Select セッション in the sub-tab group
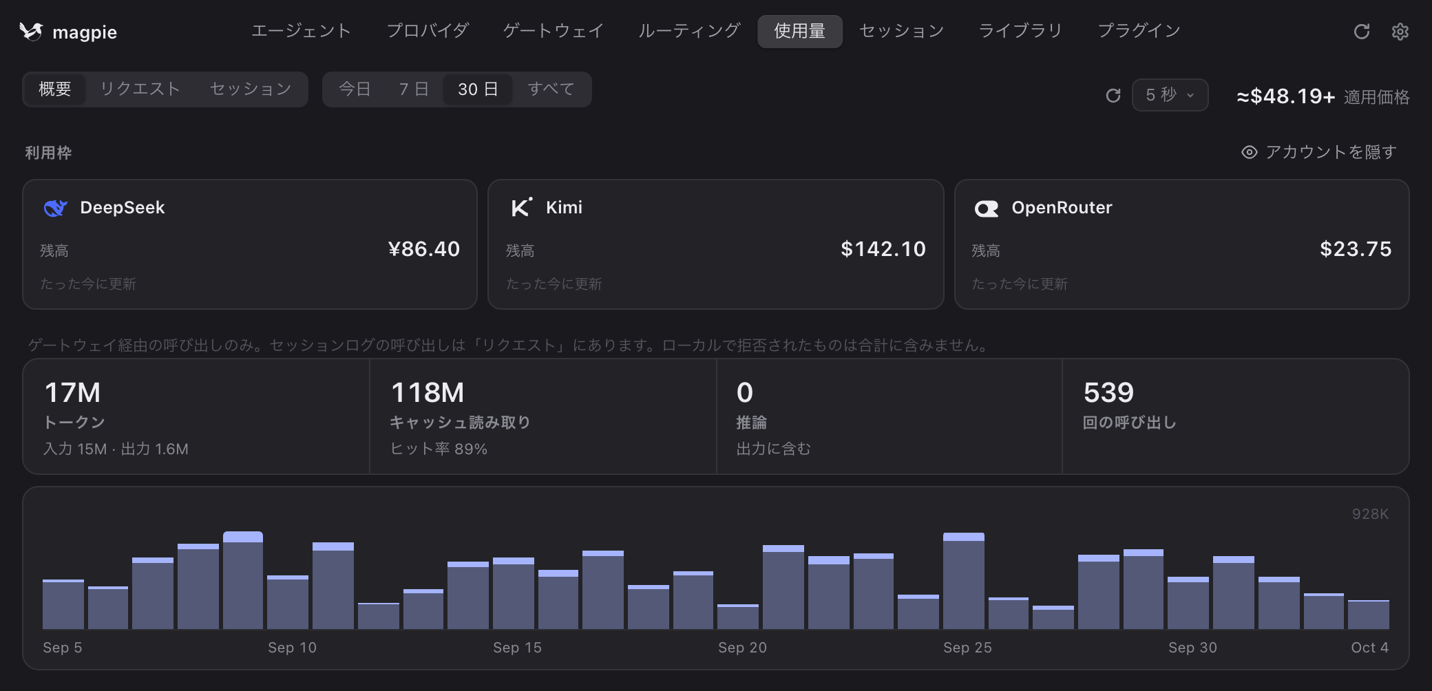Image resolution: width=1432 pixels, height=691 pixels. (251, 89)
